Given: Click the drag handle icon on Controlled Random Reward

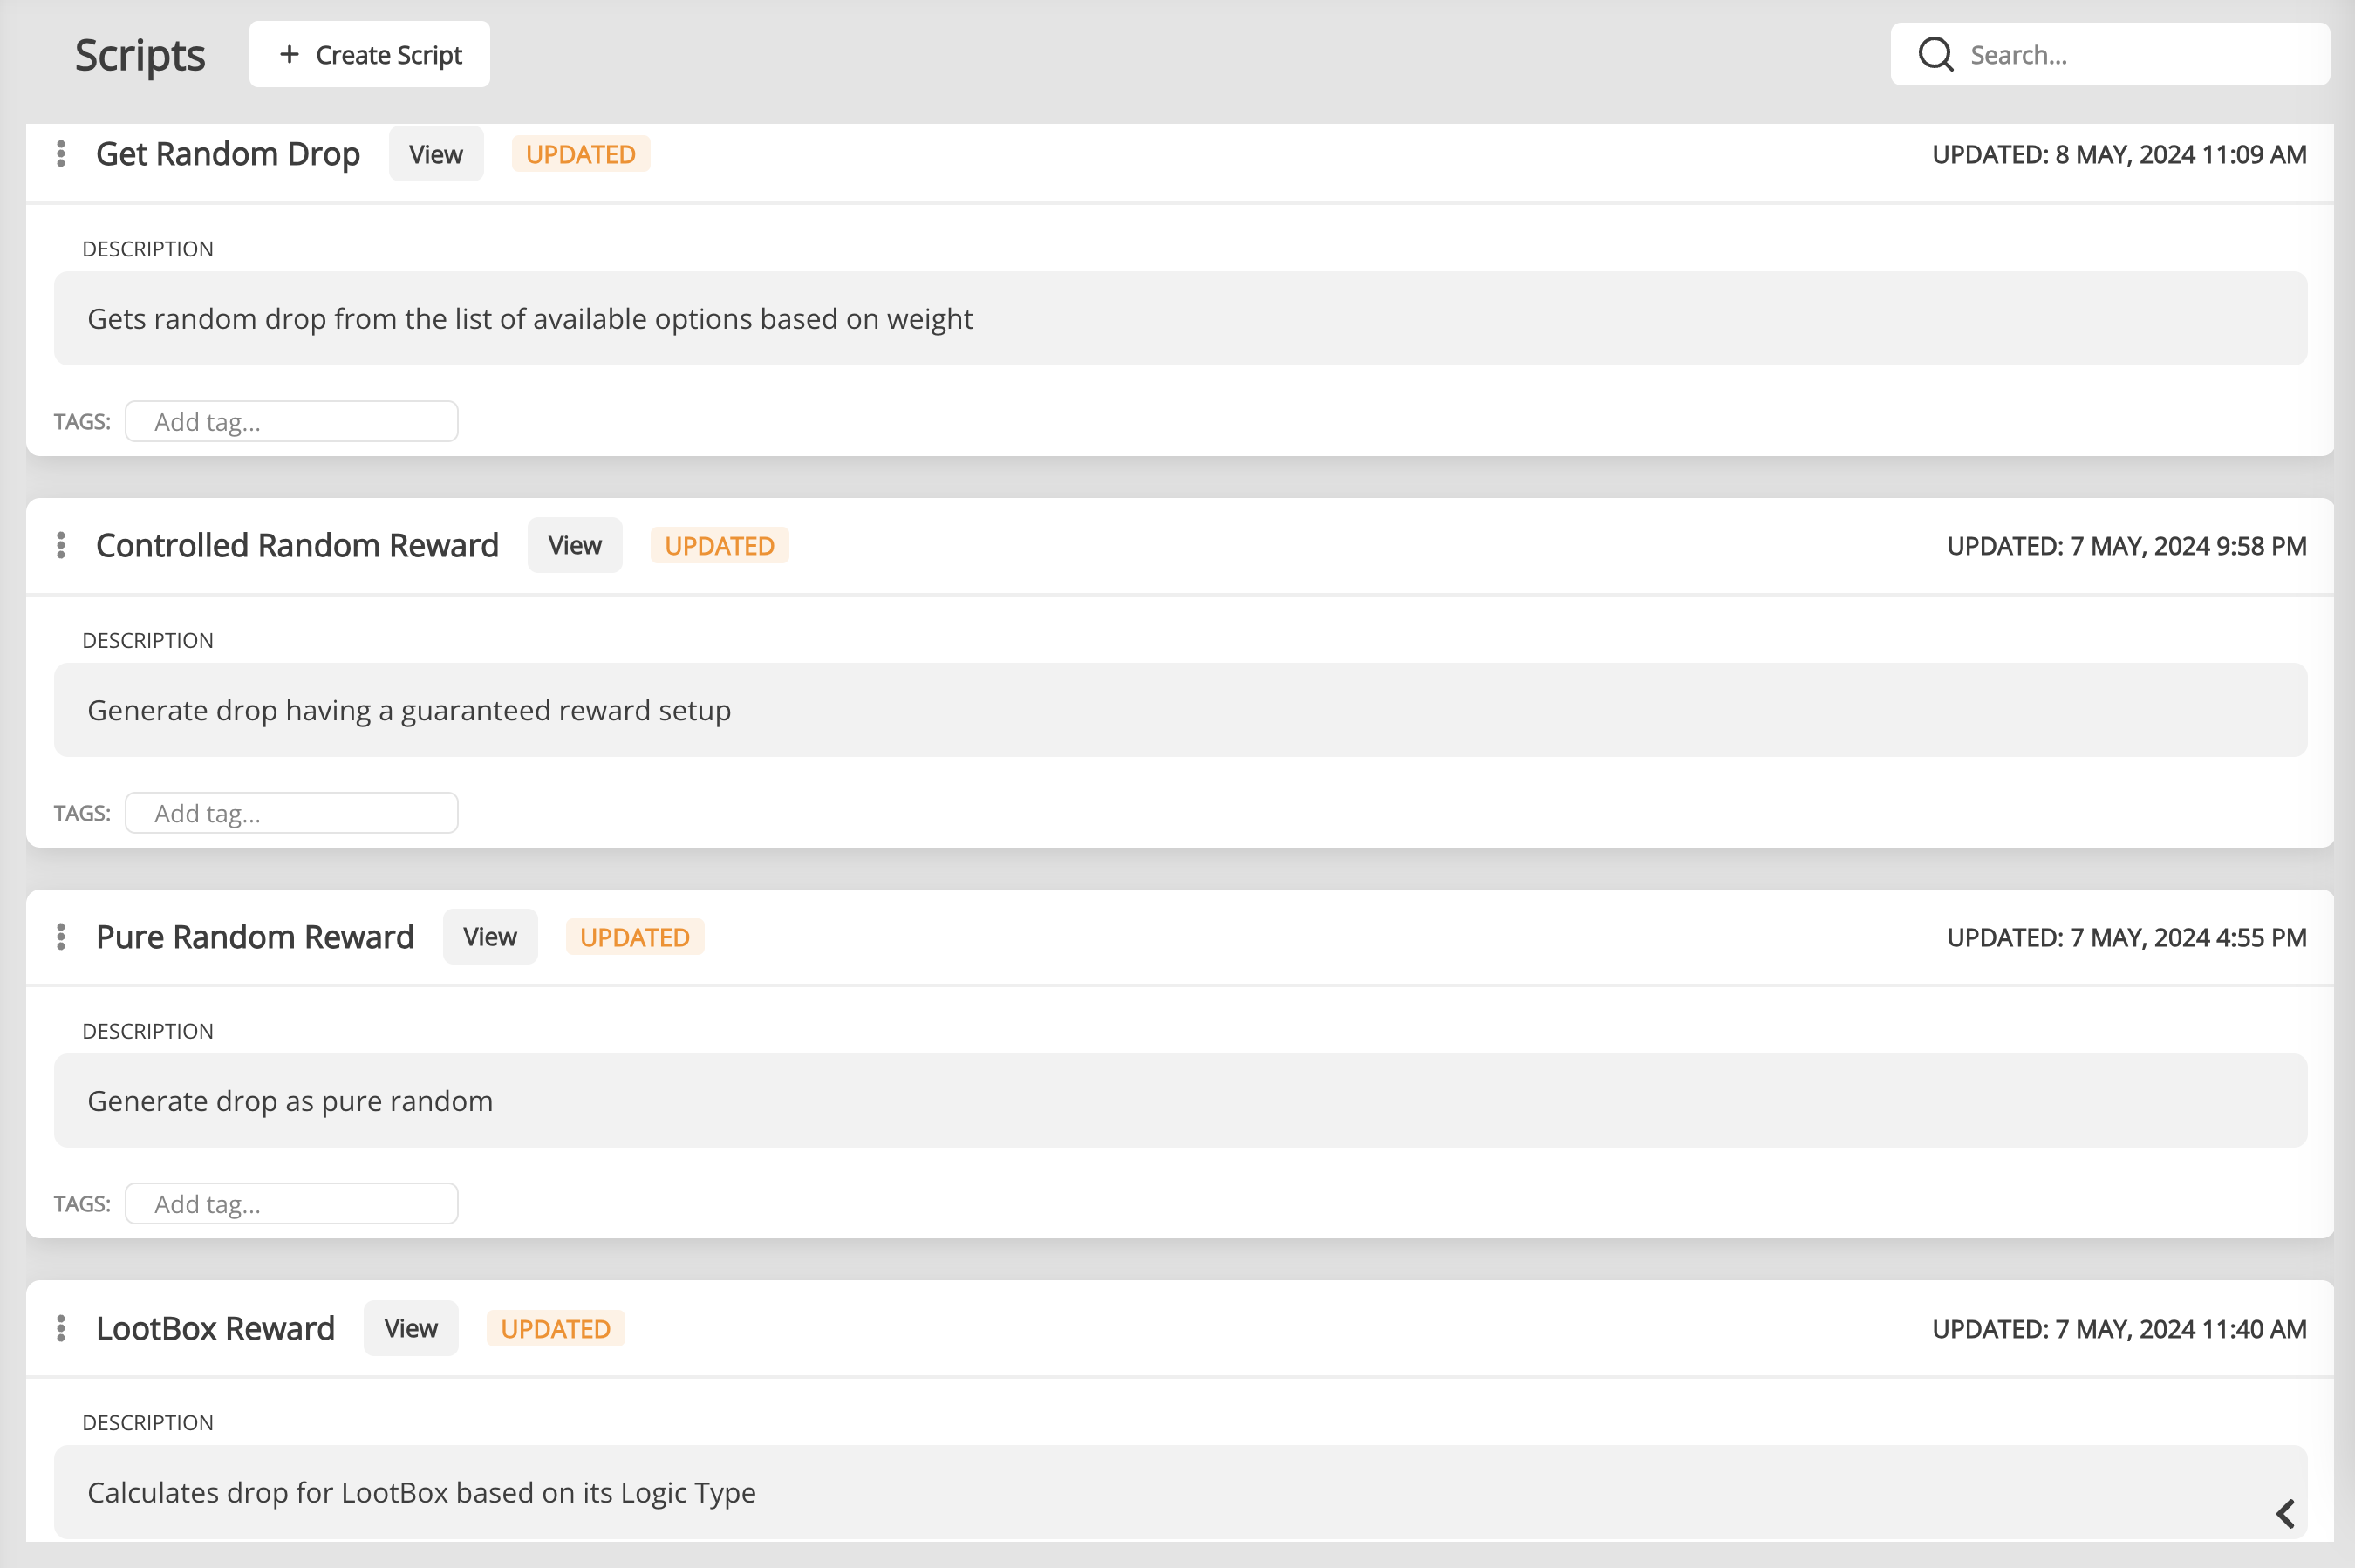Looking at the screenshot, I should [63, 544].
